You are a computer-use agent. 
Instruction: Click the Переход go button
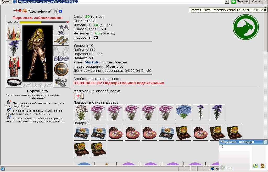240,2
